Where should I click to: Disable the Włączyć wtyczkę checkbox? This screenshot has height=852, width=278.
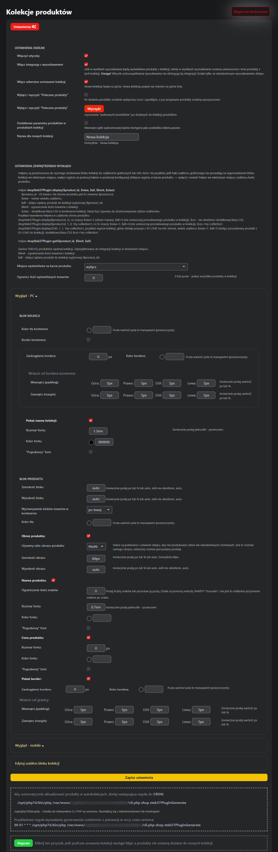(86, 56)
